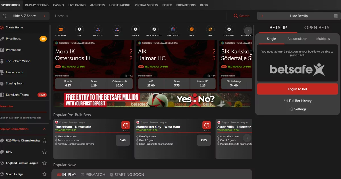Star Spain La Liga competition

(x=44, y=174)
